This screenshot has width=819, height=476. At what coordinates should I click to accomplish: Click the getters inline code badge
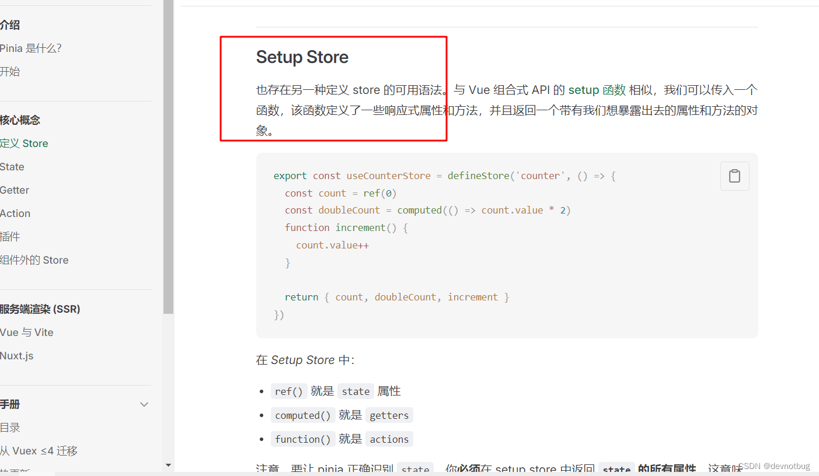(x=389, y=415)
